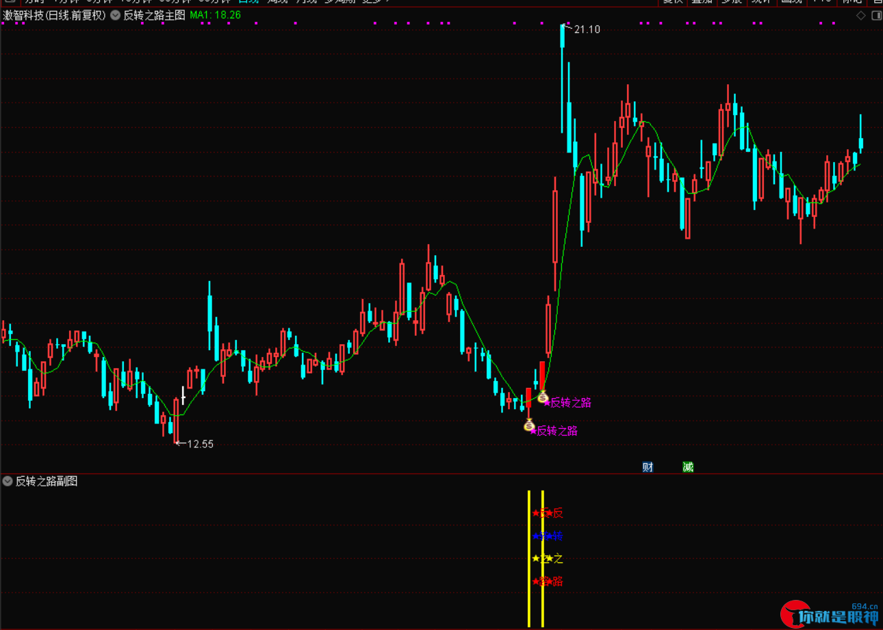Click the rightmost yellow ★之 label in sub-chart

click(554, 559)
